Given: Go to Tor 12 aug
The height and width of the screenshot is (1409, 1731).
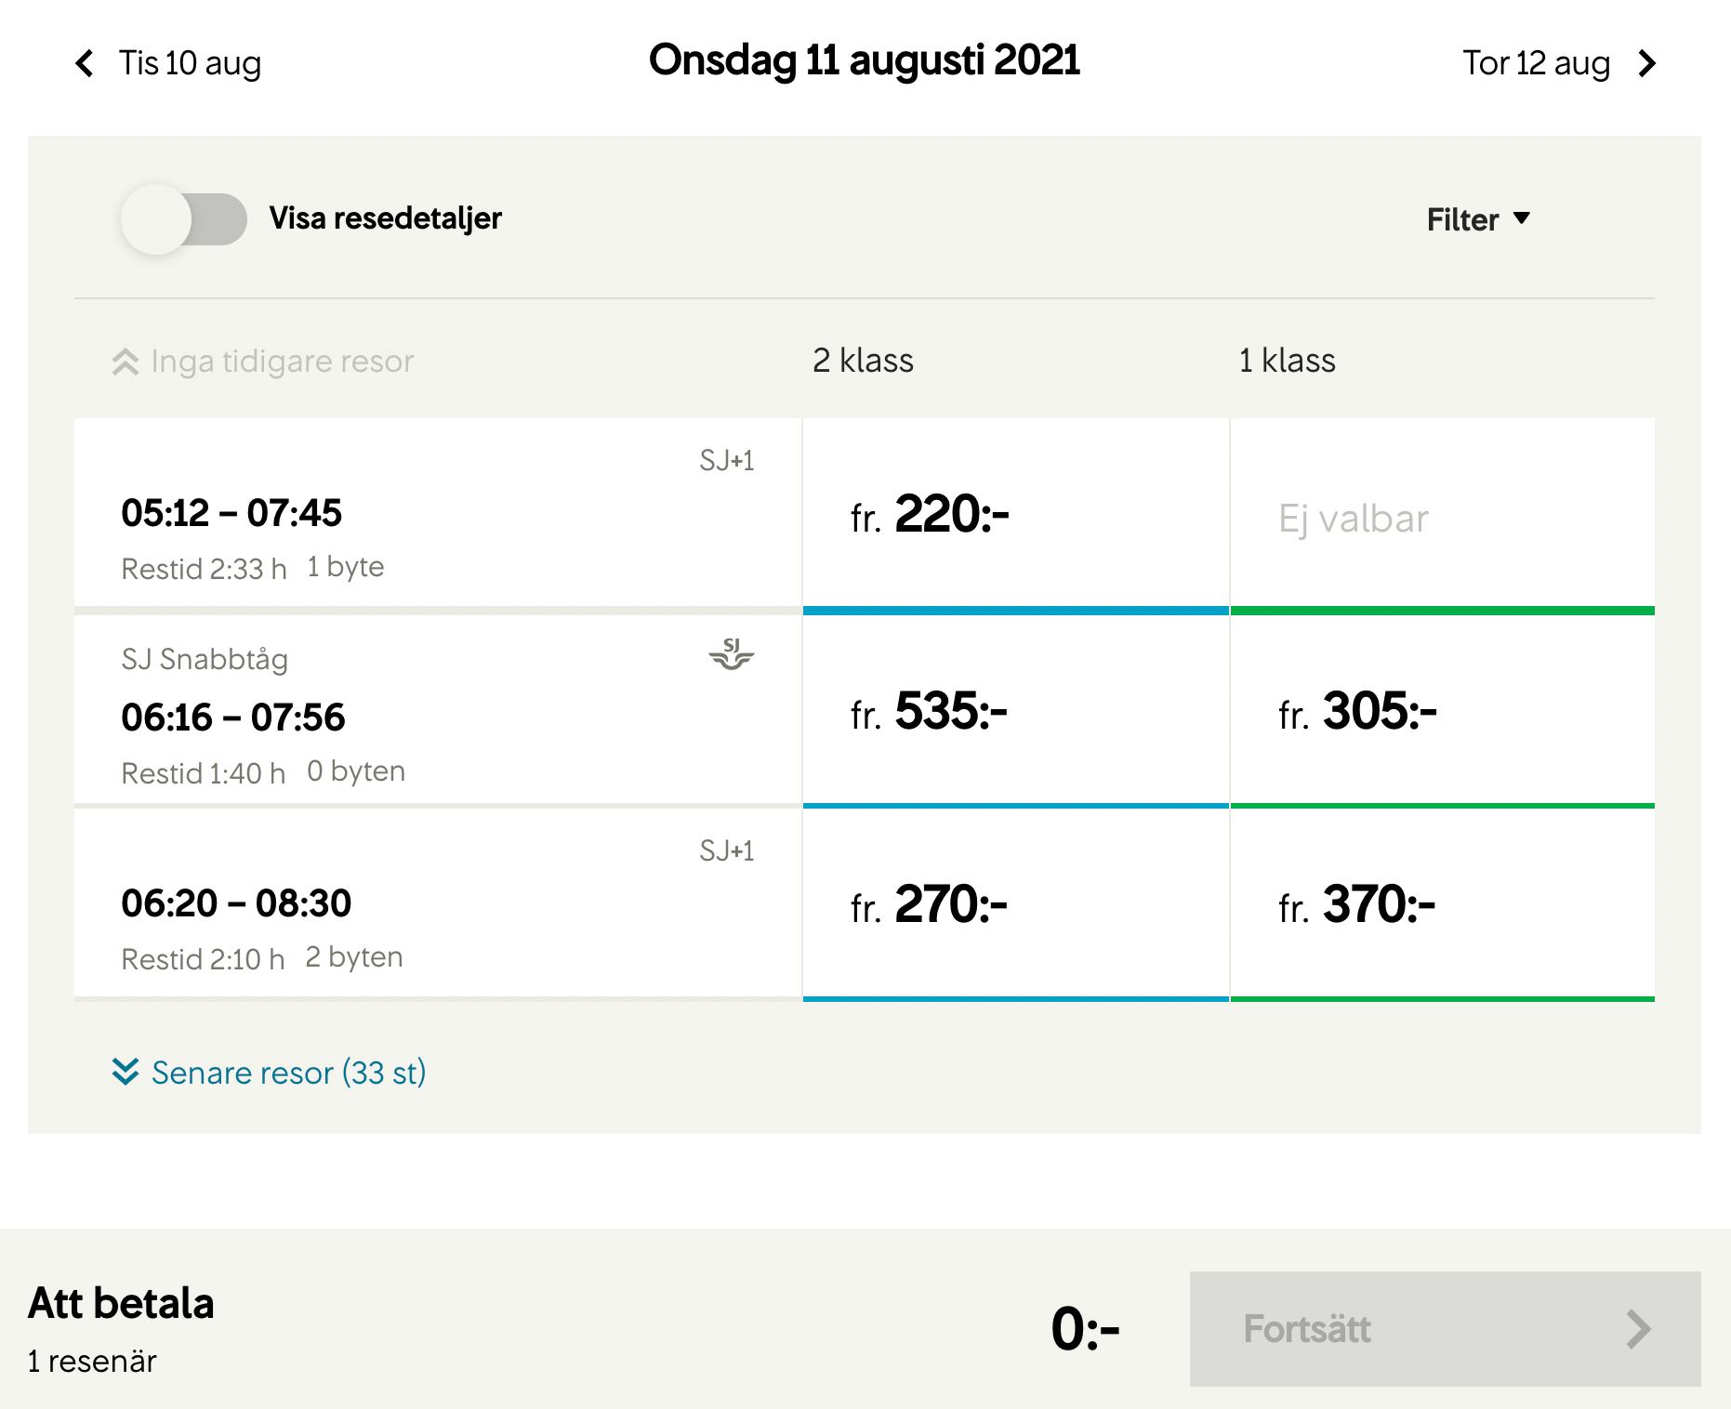Looking at the screenshot, I should click(1536, 63).
